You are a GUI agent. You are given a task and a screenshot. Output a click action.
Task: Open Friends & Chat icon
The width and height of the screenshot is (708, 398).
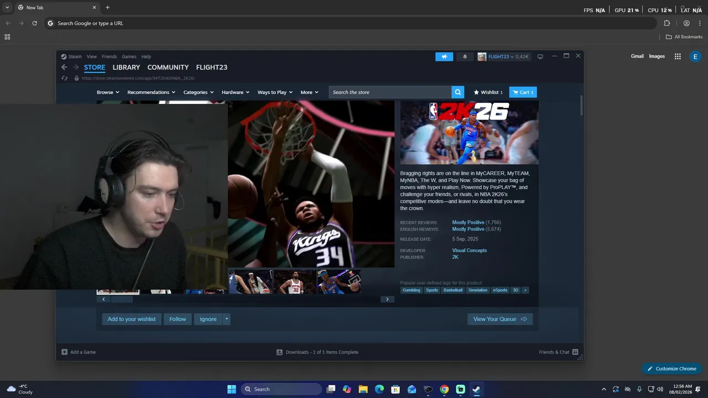pyautogui.click(x=575, y=352)
